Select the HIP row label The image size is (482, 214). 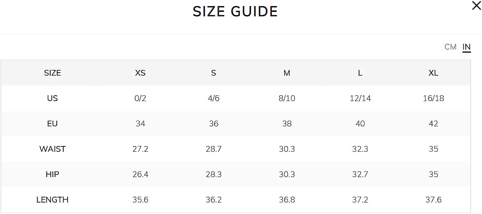point(52,174)
